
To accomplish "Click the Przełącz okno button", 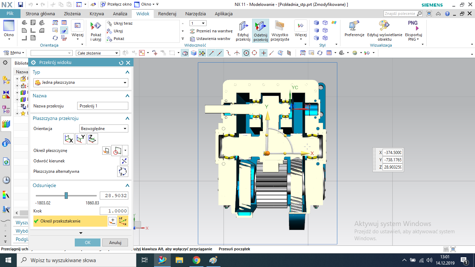I will [x=116, y=5].
